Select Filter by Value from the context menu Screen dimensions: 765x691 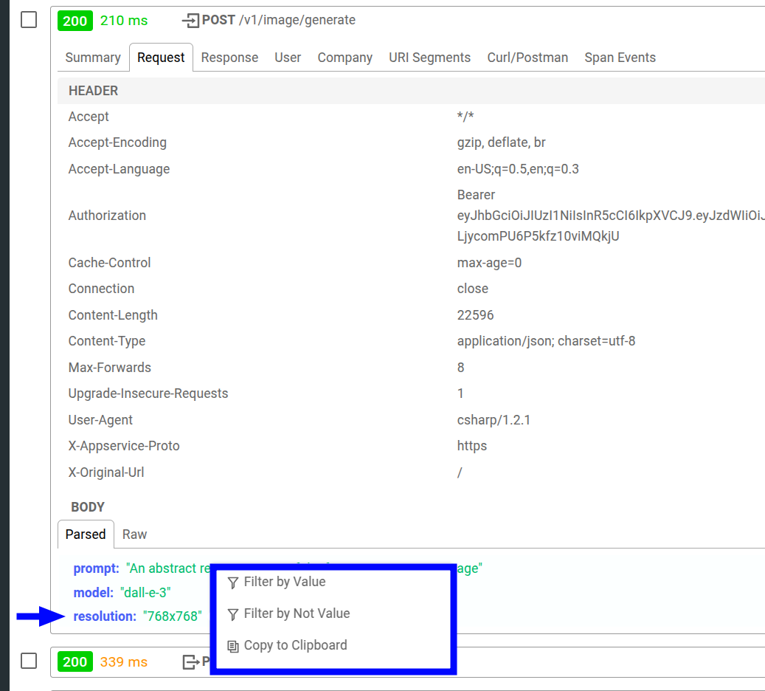(285, 582)
